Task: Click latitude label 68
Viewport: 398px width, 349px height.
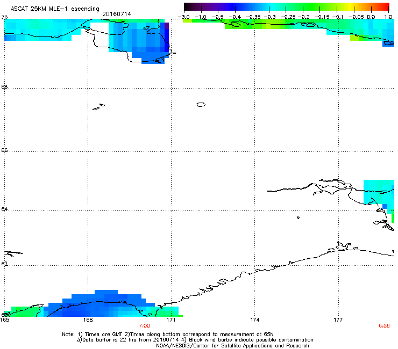Action: point(4,87)
